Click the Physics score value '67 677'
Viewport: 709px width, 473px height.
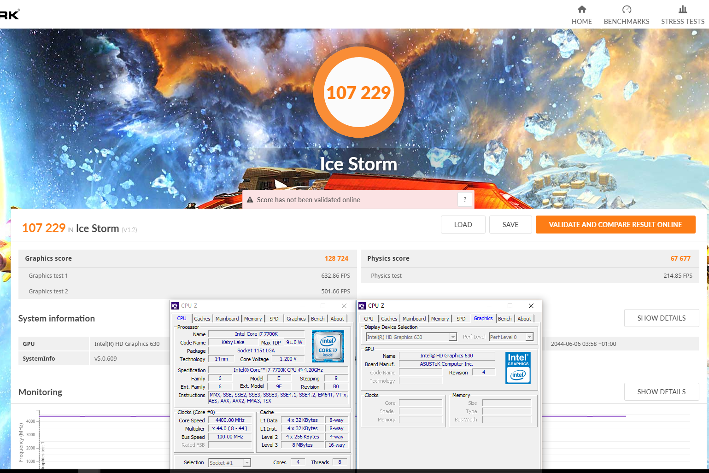[x=680, y=258]
